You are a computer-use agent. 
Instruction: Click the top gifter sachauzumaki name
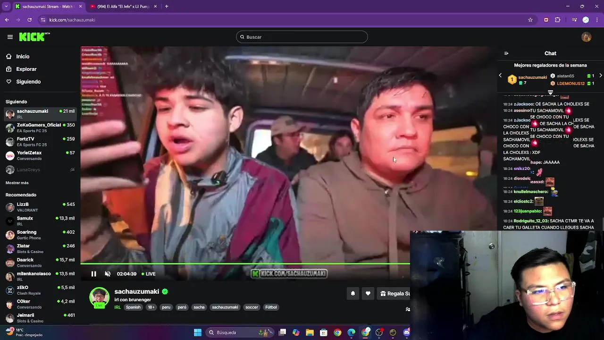(532, 77)
